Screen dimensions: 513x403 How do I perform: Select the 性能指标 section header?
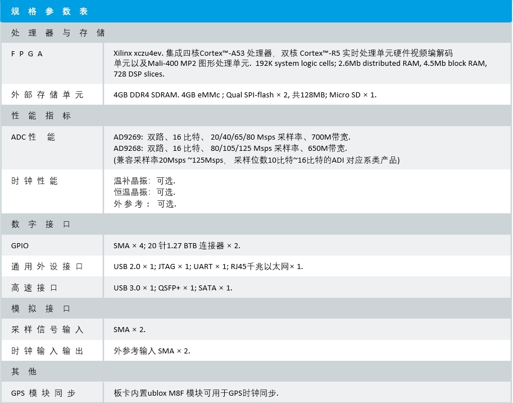41,115
